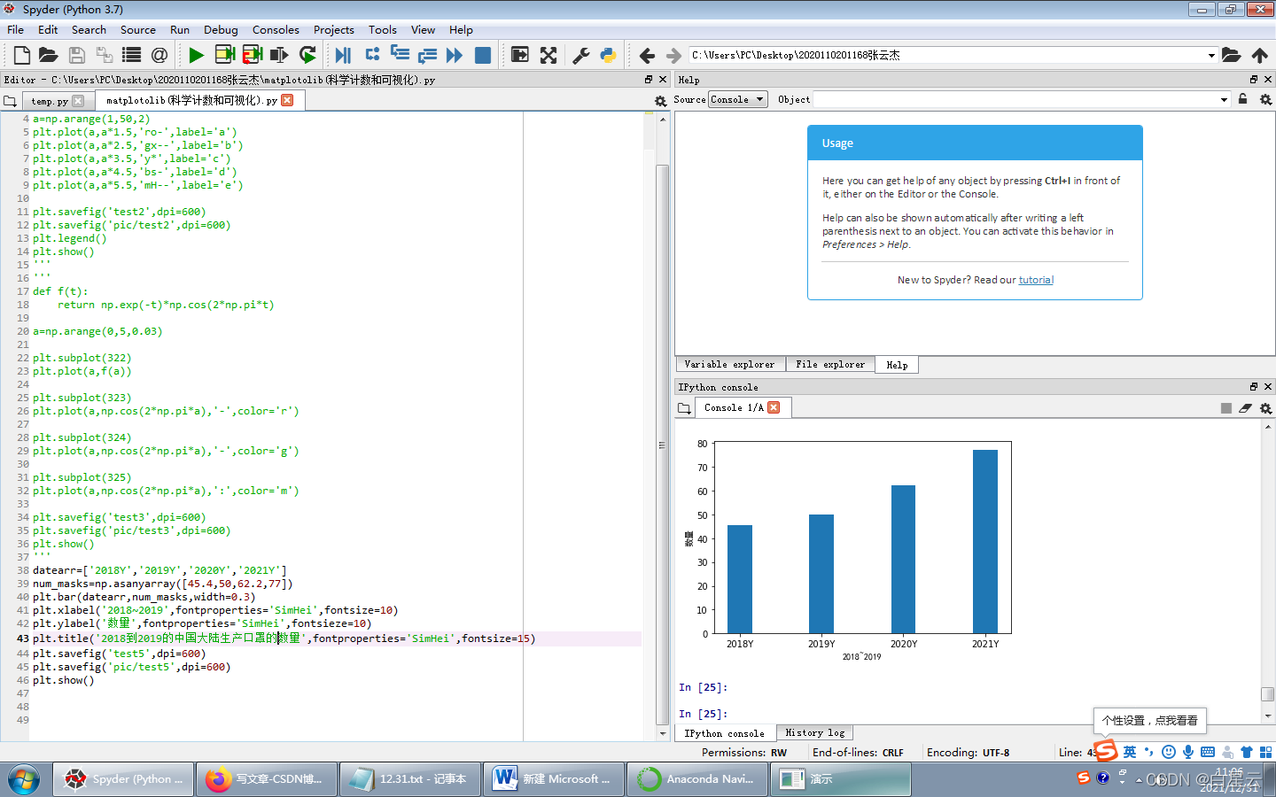Click in the Object input field
Screen dimensions: 1276x797
[1015, 99]
